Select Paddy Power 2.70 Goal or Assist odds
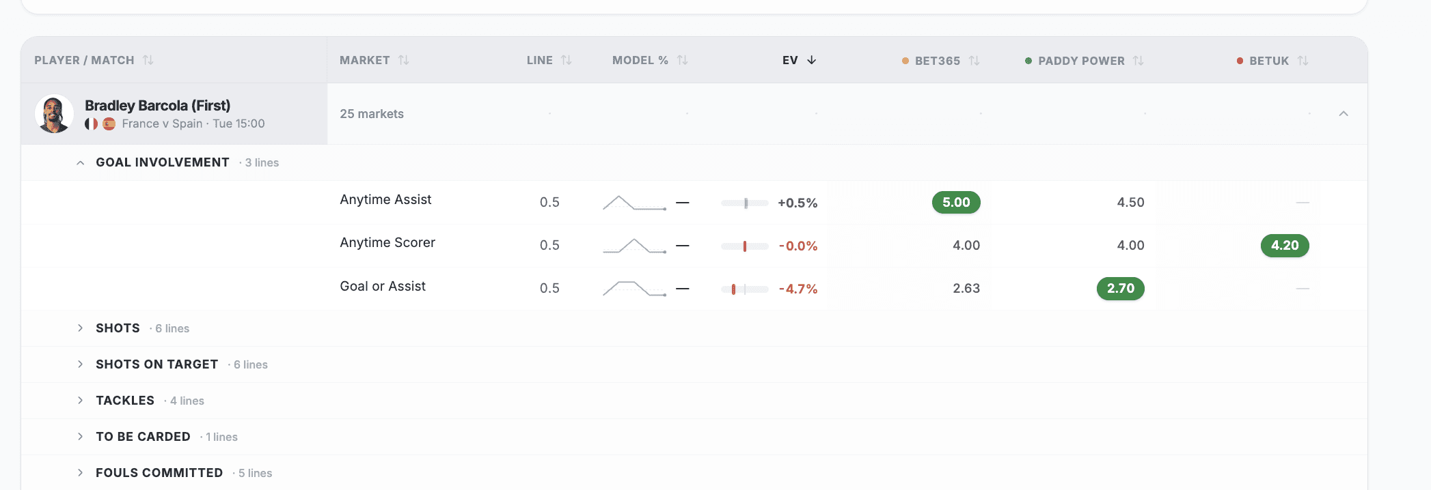 click(1121, 288)
